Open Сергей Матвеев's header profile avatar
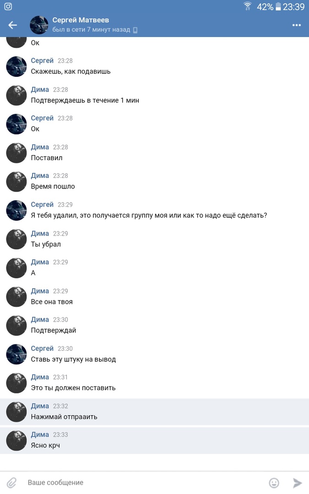Screen dimensions: 309x494 coord(39,25)
